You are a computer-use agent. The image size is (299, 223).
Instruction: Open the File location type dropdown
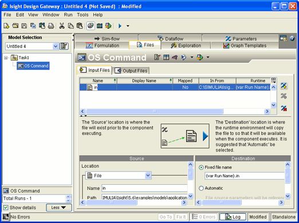click(148, 176)
